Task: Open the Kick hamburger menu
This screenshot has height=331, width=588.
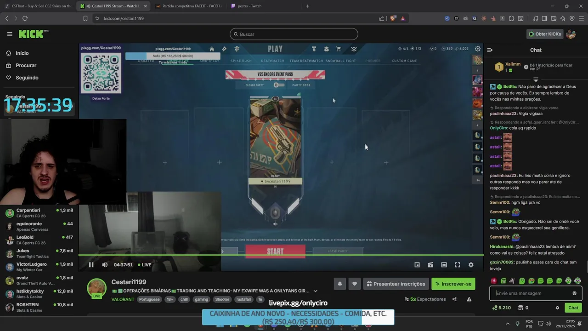Action: tap(10, 34)
